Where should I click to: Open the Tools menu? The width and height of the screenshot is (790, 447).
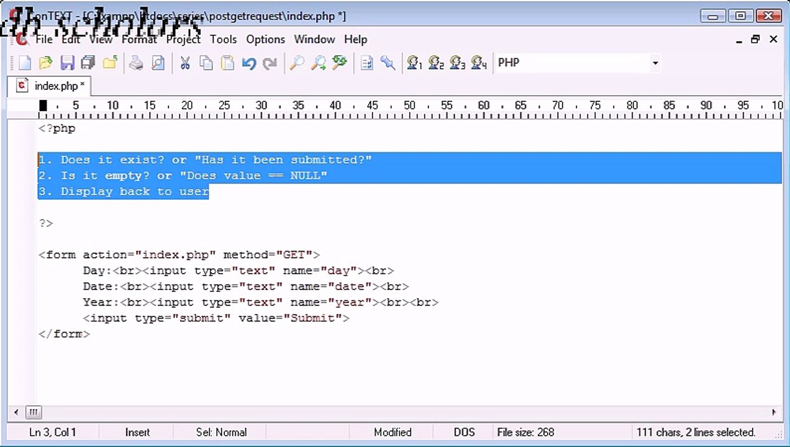coord(223,39)
